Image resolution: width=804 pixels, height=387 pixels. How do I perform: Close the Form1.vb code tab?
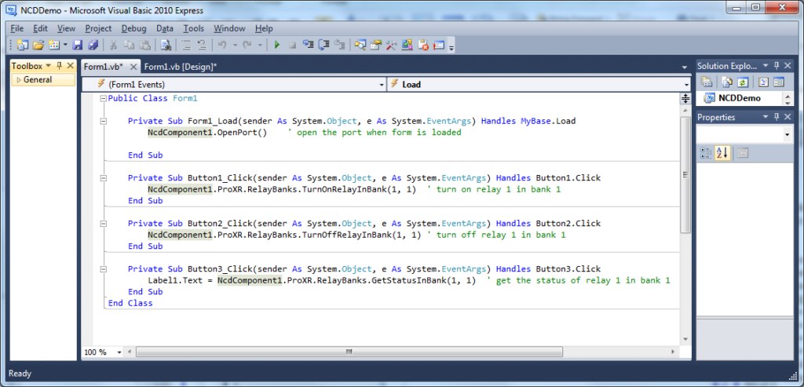click(x=133, y=67)
